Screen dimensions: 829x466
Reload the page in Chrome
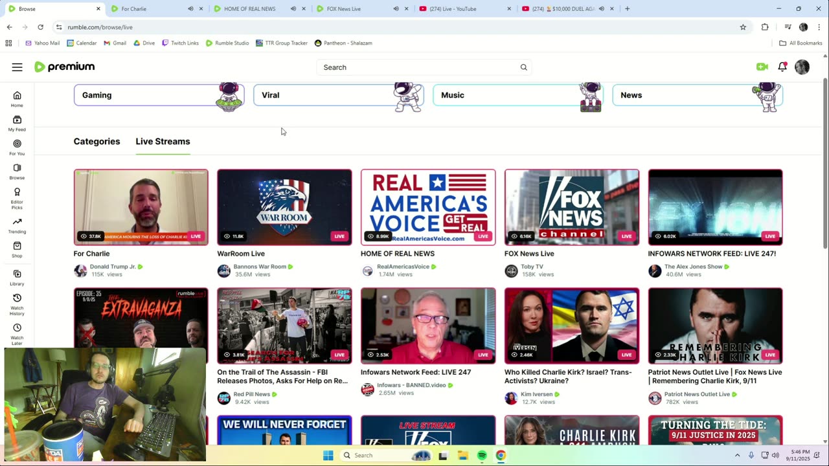[40, 27]
